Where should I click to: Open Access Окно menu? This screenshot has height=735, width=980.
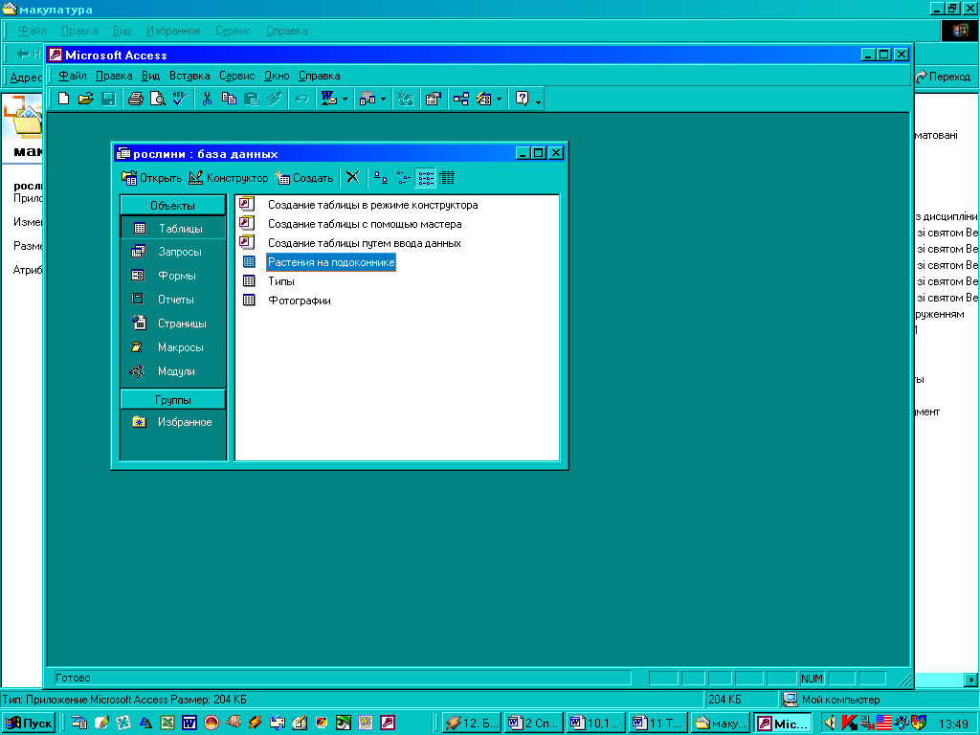(x=277, y=76)
